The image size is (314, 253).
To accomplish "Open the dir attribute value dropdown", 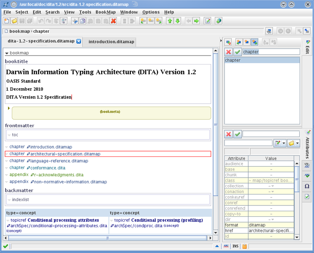I will [273, 220].
